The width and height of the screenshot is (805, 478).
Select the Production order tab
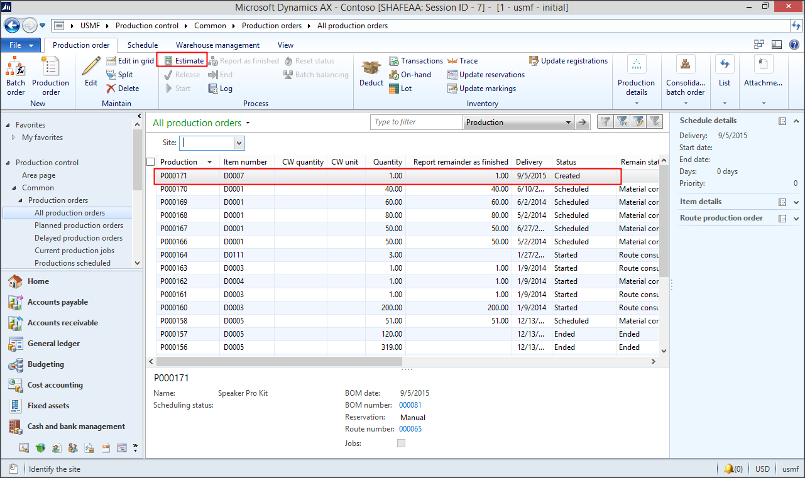pos(81,45)
